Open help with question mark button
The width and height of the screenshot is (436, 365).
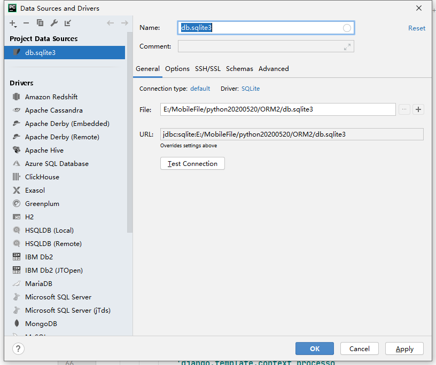tap(18, 348)
